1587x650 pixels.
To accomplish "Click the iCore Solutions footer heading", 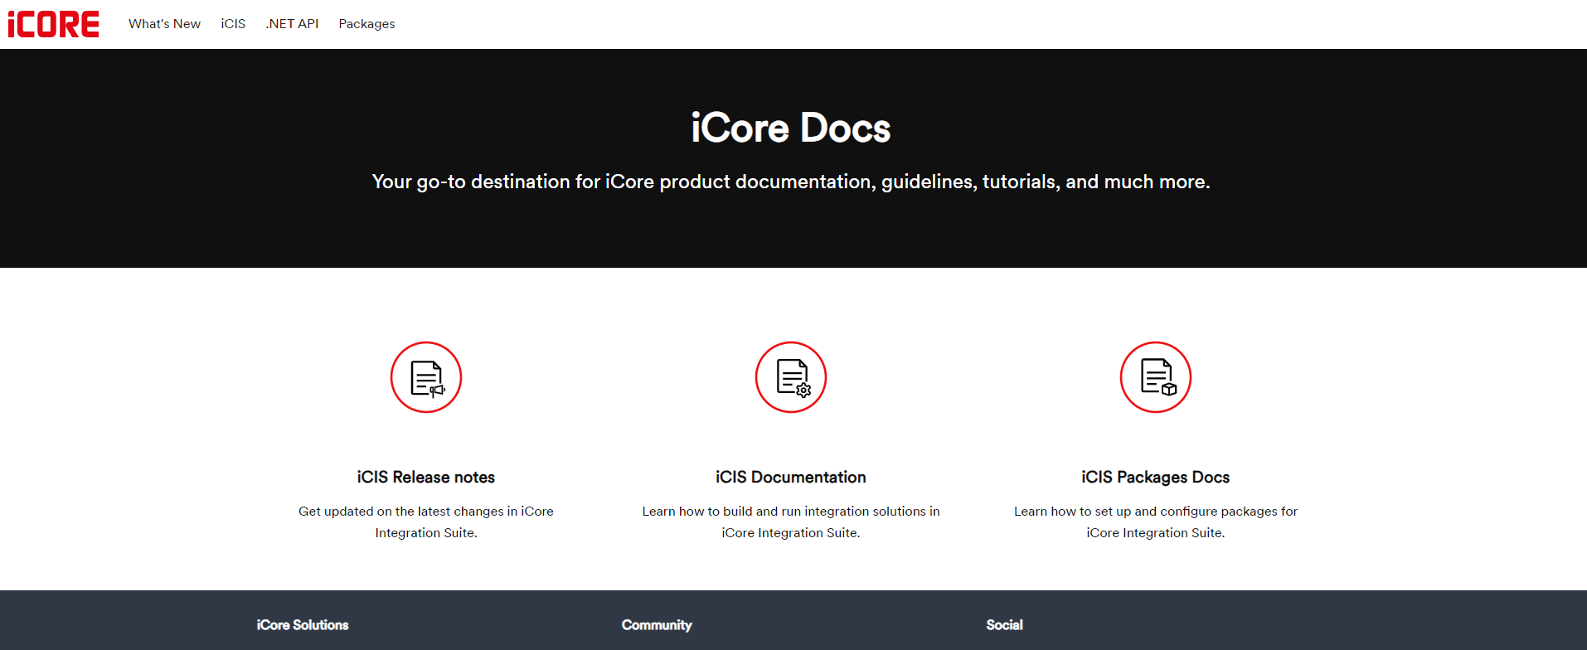I will (x=303, y=625).
